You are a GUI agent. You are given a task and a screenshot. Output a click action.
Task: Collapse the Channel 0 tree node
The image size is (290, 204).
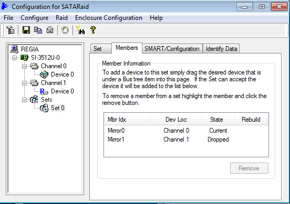coord(24,66)
